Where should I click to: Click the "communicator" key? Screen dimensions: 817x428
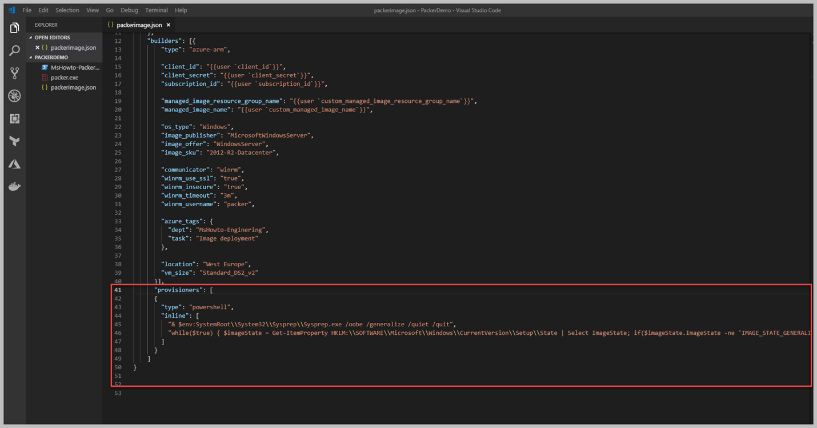[x=184, y=170]
